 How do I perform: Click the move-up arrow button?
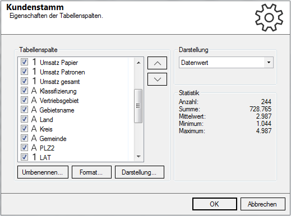click(x=157, y=63)
